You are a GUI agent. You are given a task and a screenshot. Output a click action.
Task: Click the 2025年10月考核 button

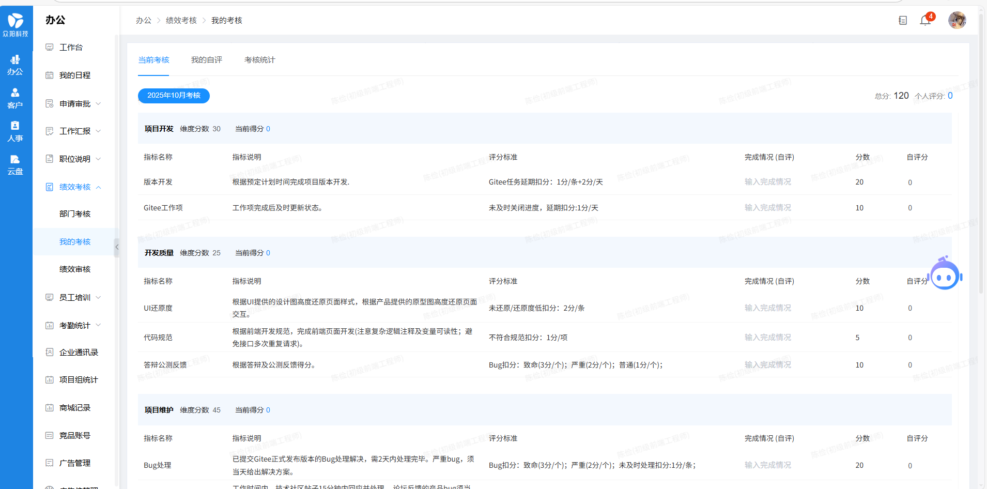click(174, 96)
